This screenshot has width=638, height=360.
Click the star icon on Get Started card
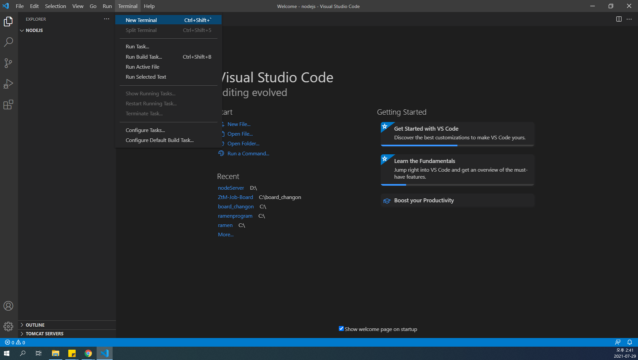pos(385,126)
